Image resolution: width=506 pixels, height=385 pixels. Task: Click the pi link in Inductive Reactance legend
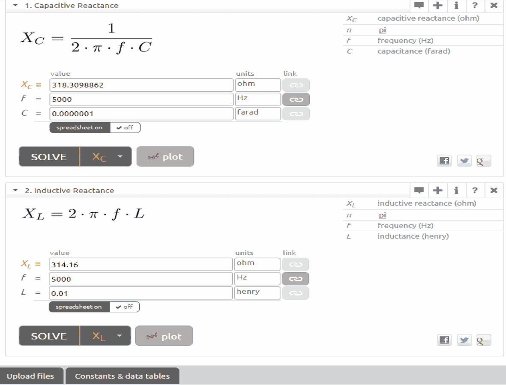pyautogui.click(x=382, y=215)
